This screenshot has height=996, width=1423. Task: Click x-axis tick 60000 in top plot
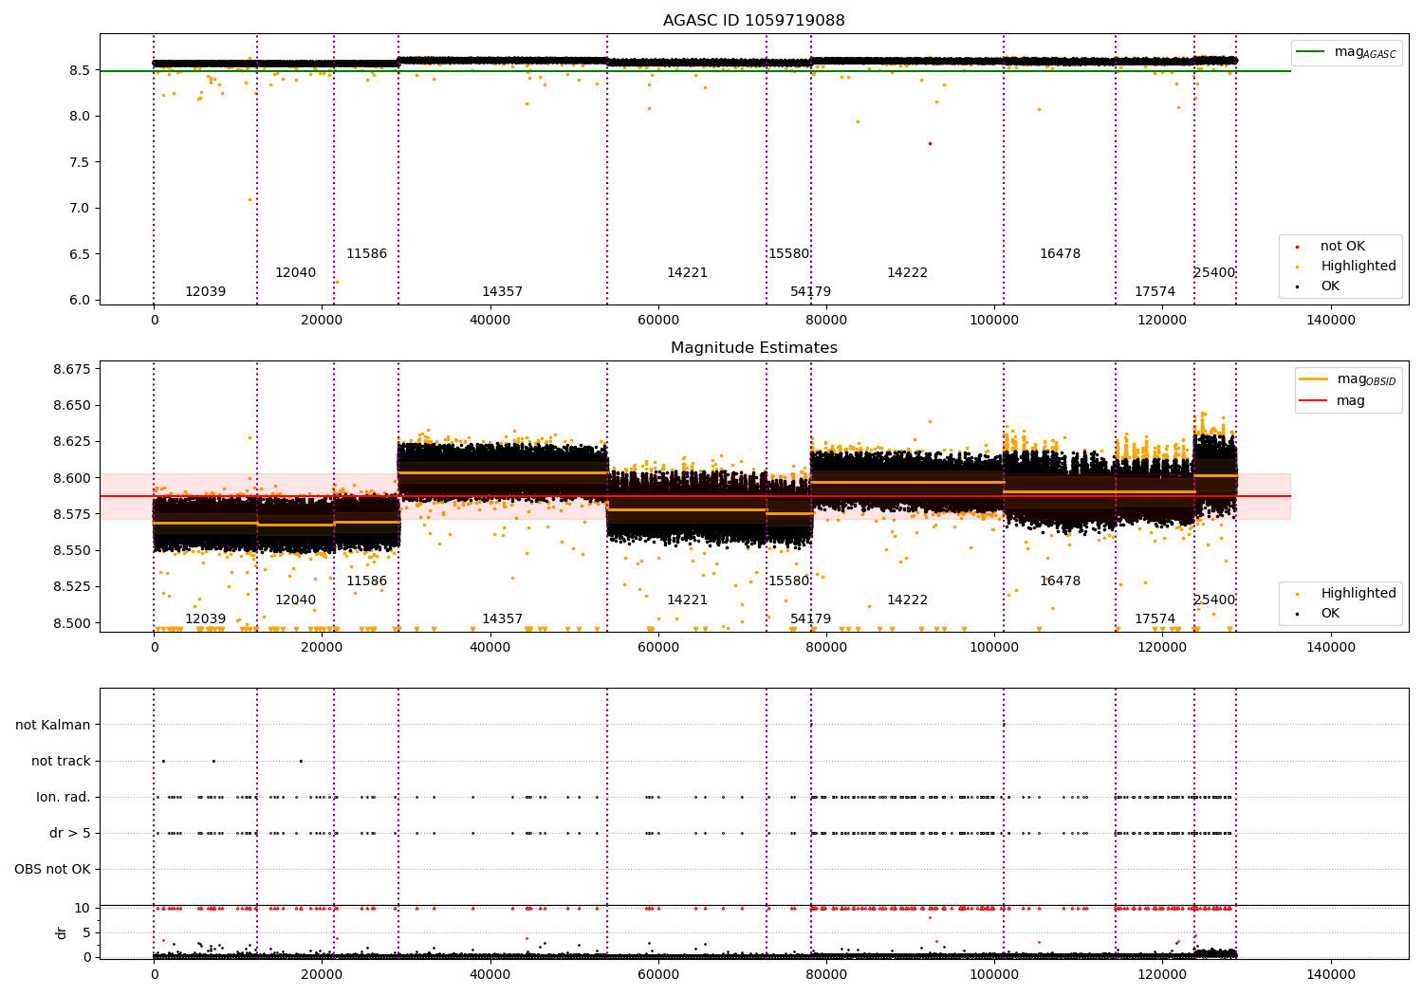point(658,321)
